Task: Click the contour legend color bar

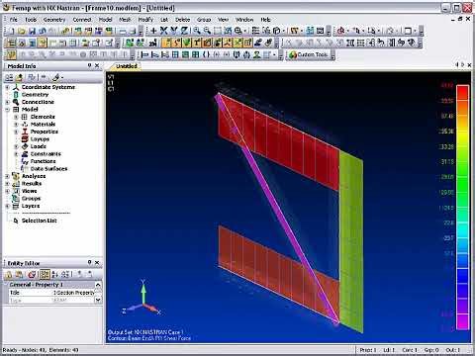Action: tap(462, 207)
